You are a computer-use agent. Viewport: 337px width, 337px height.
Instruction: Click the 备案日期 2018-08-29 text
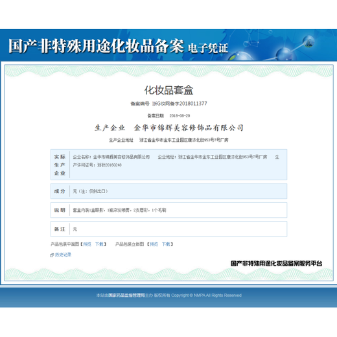(x=180, y=116)
